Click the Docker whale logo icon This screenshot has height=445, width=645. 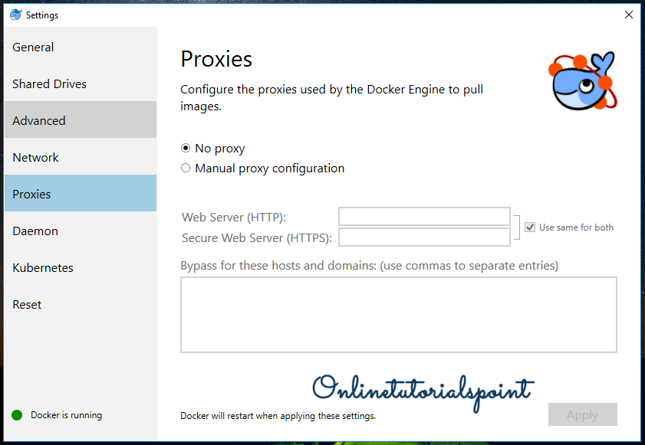tap(581, 81)
